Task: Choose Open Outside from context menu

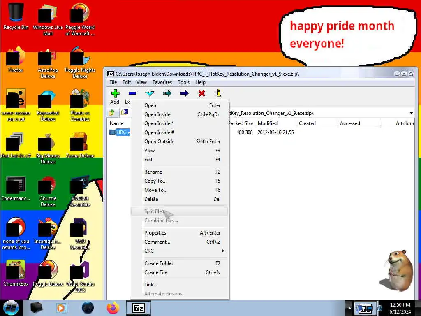Action: click(x=179, y=142)
